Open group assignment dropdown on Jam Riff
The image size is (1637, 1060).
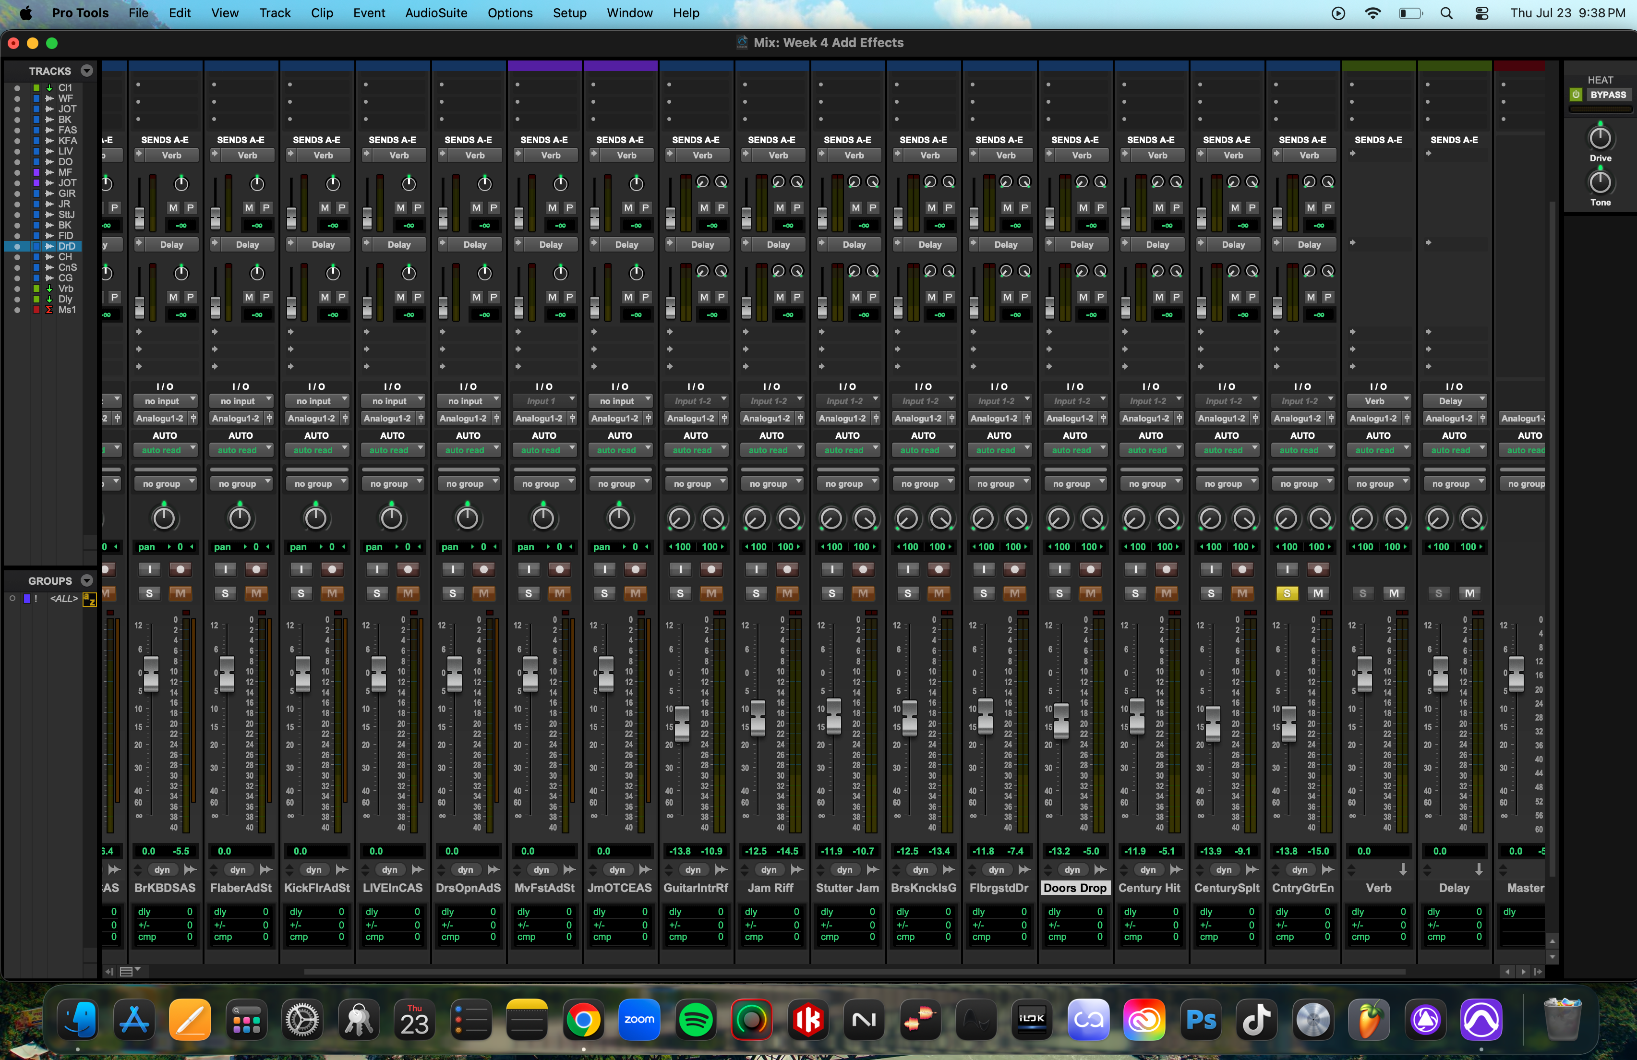coord(772,483)
